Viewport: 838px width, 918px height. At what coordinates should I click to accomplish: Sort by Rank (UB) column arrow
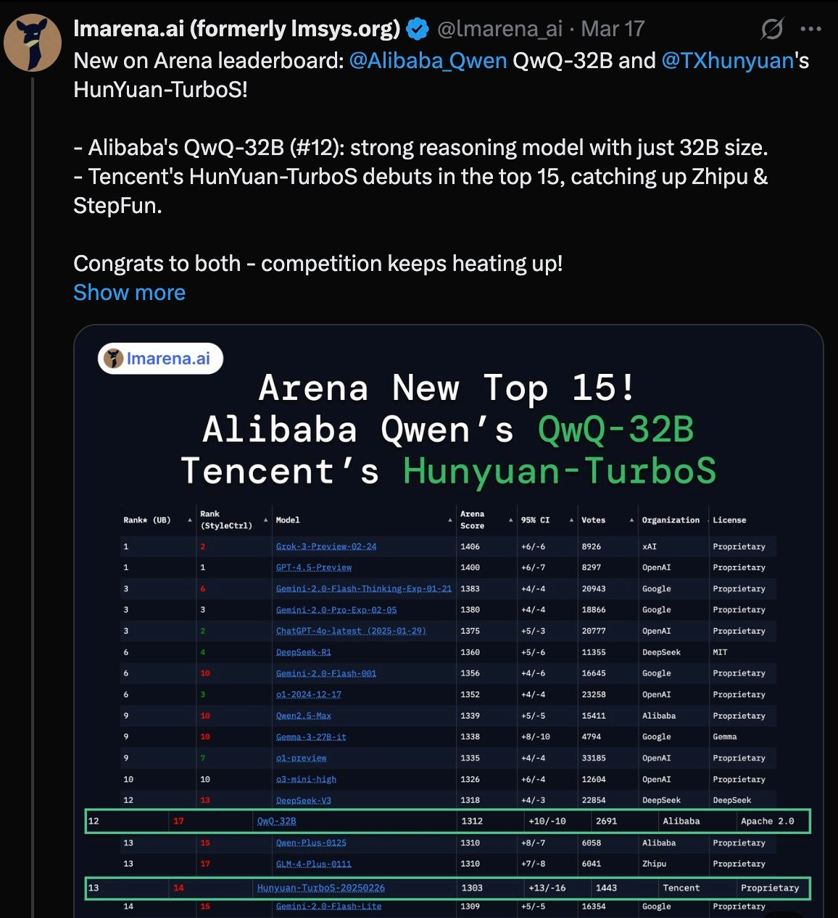coord(190,520)
